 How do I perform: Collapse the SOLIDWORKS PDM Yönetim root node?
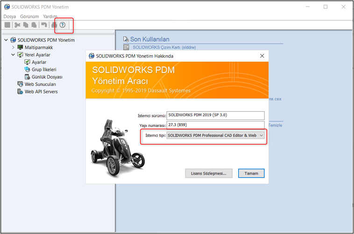pyautogui.click(x=6, y=40)
